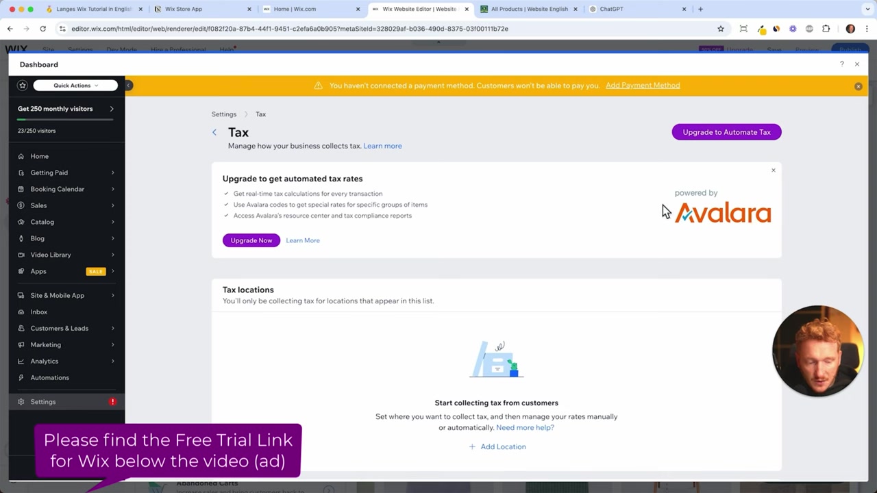Click the plus icon beside Add Location
This screenshot has height=493, width=877.
(x=472, y=446)
